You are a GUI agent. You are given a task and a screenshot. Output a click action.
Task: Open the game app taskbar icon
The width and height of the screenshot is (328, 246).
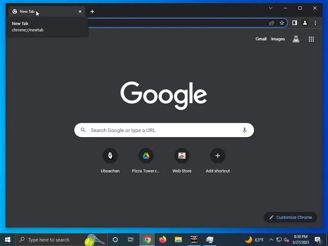(194, 240)
